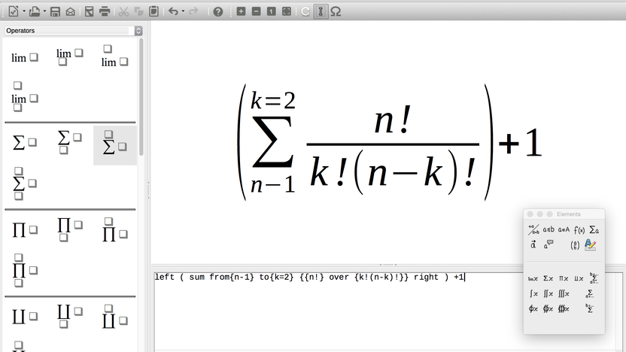Image resolution: width=626 pixels, height=352 pixels.
Task: Select Others category in Elements window
Action: [549, 244]
